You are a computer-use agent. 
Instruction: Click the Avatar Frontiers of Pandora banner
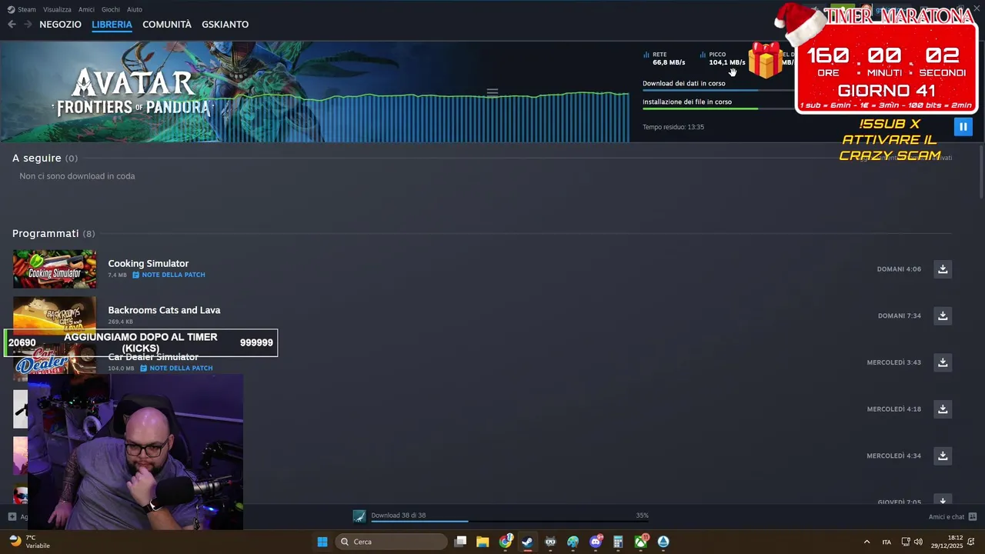pos(314,92)
